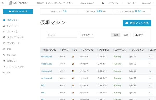Open the DB1 machine link
Image resolution: width=156 pixels, height=100 pixels.
coord(43,85)
